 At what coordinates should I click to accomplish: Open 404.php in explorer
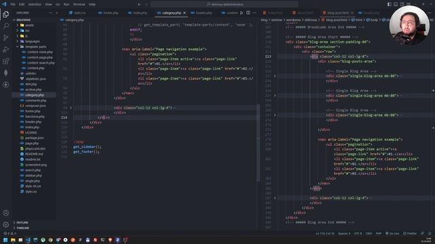click(x=31, y=84)
